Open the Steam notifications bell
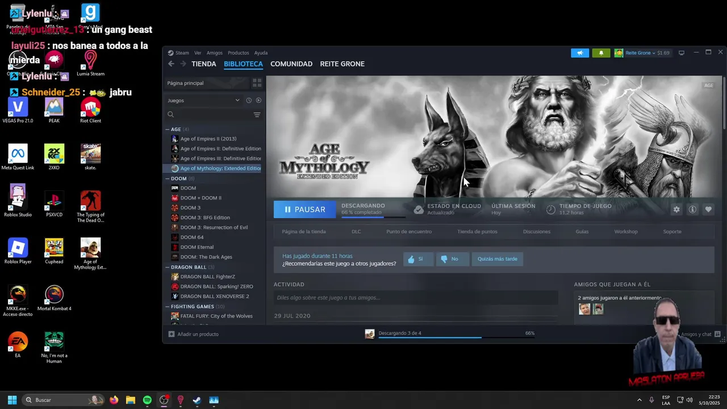The height and width of the screenshot is (409, 727). point(601,53)
